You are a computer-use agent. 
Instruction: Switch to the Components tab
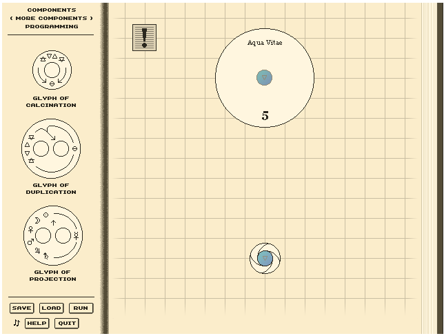[x=52, y=10]
